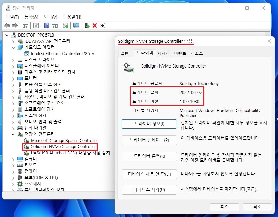Close the Solidigm properties dialog
The image size is (278, 217).
pyautogui.click(x=269, y=41)
